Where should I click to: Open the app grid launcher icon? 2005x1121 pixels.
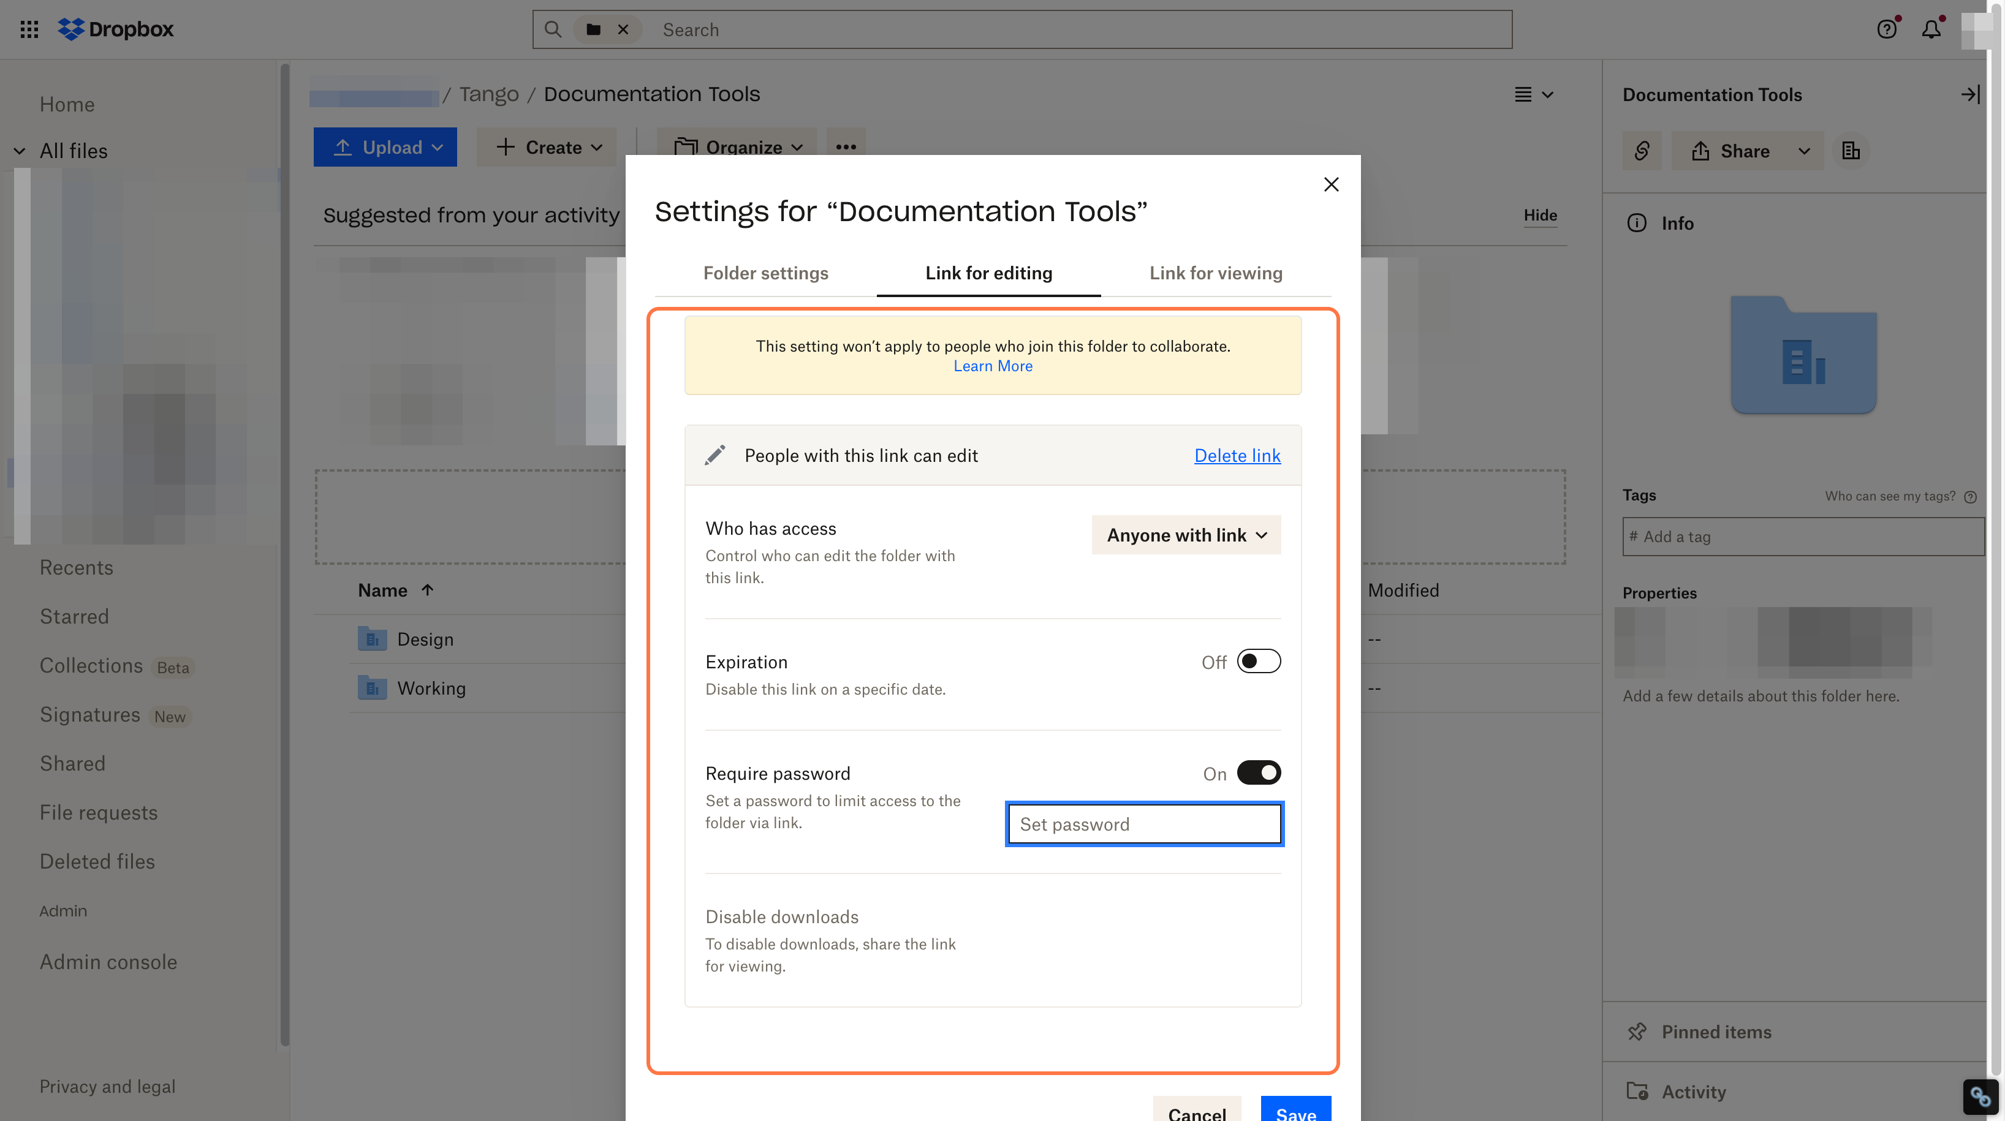(29, 29)
